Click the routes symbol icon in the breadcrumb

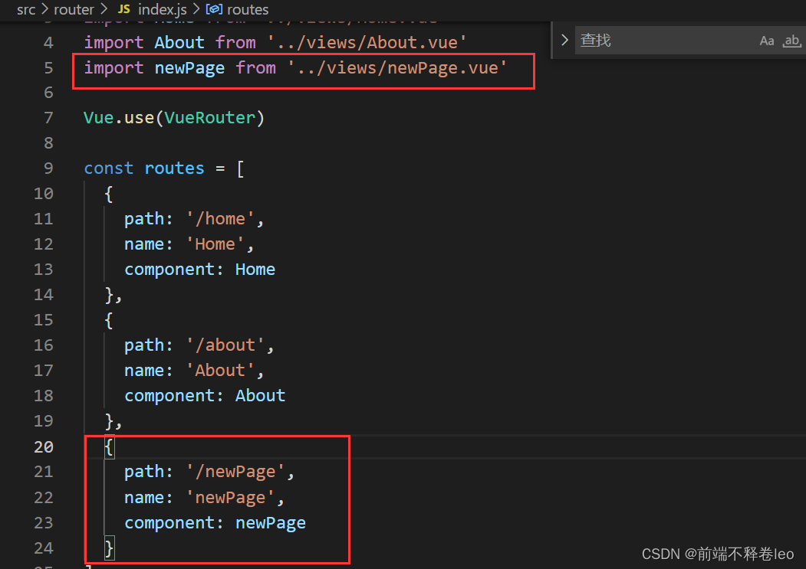pyautogui.click(x=215, y=9)
